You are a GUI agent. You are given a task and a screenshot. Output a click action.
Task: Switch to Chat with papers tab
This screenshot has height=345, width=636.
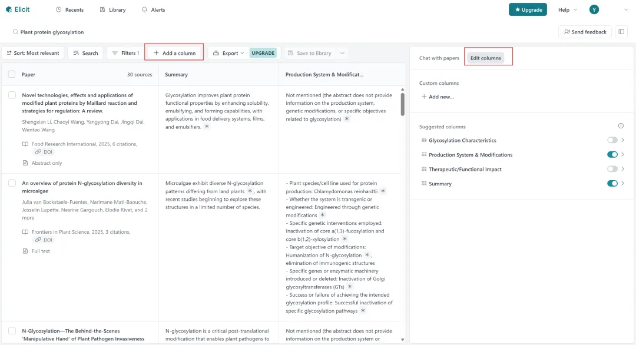(x=439, y=58)
